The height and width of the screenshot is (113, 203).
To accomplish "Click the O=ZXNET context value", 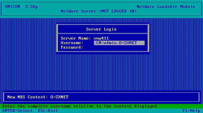I will (59, 97).
